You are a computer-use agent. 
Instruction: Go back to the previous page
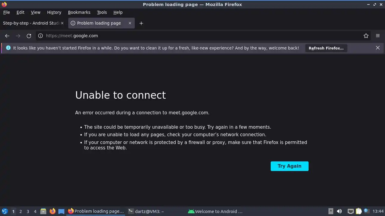pyautogui.click(x=7, y=36)
